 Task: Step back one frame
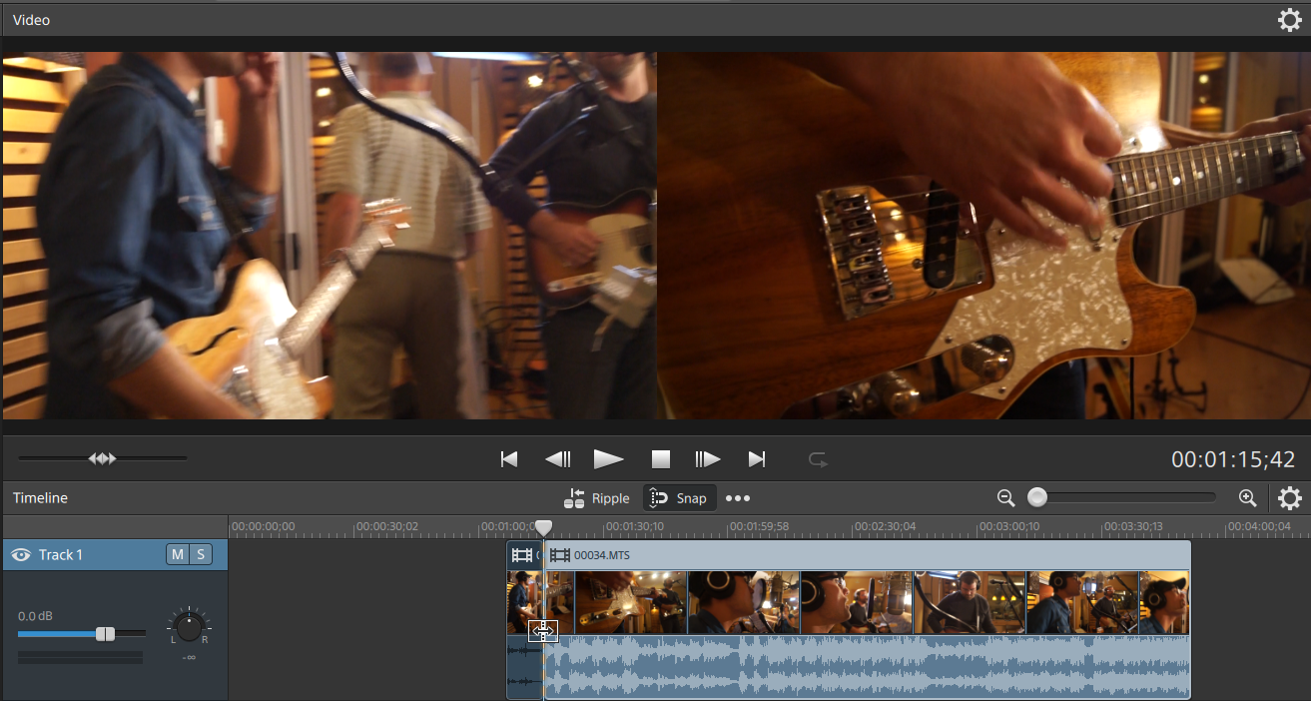[x=557, y=459]
